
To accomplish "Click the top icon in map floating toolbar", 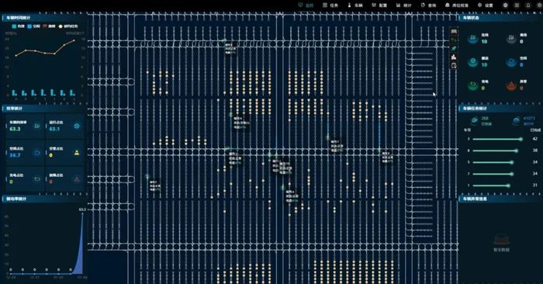I will 454,32.
